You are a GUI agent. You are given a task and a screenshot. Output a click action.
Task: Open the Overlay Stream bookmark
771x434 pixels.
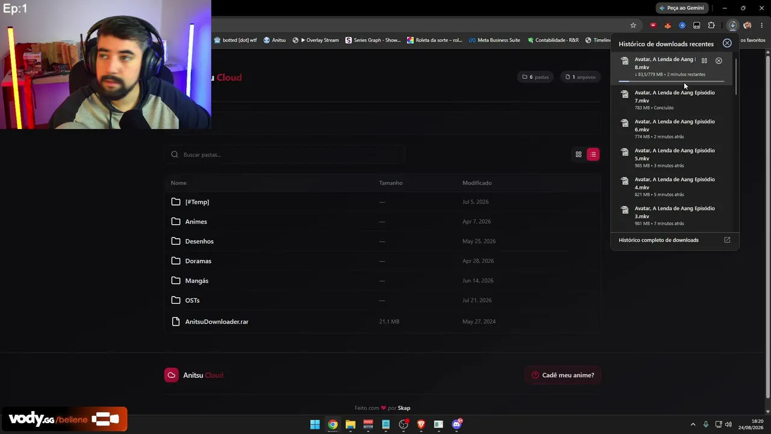(x=316, y=40)
